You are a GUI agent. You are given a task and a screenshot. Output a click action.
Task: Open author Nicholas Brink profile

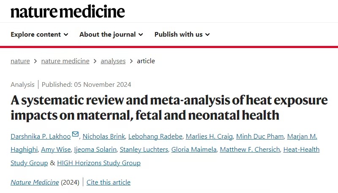104,137
